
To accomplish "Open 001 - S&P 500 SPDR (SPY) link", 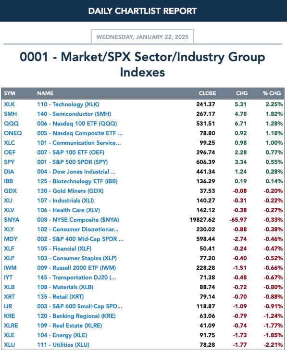I will [73, 162].
